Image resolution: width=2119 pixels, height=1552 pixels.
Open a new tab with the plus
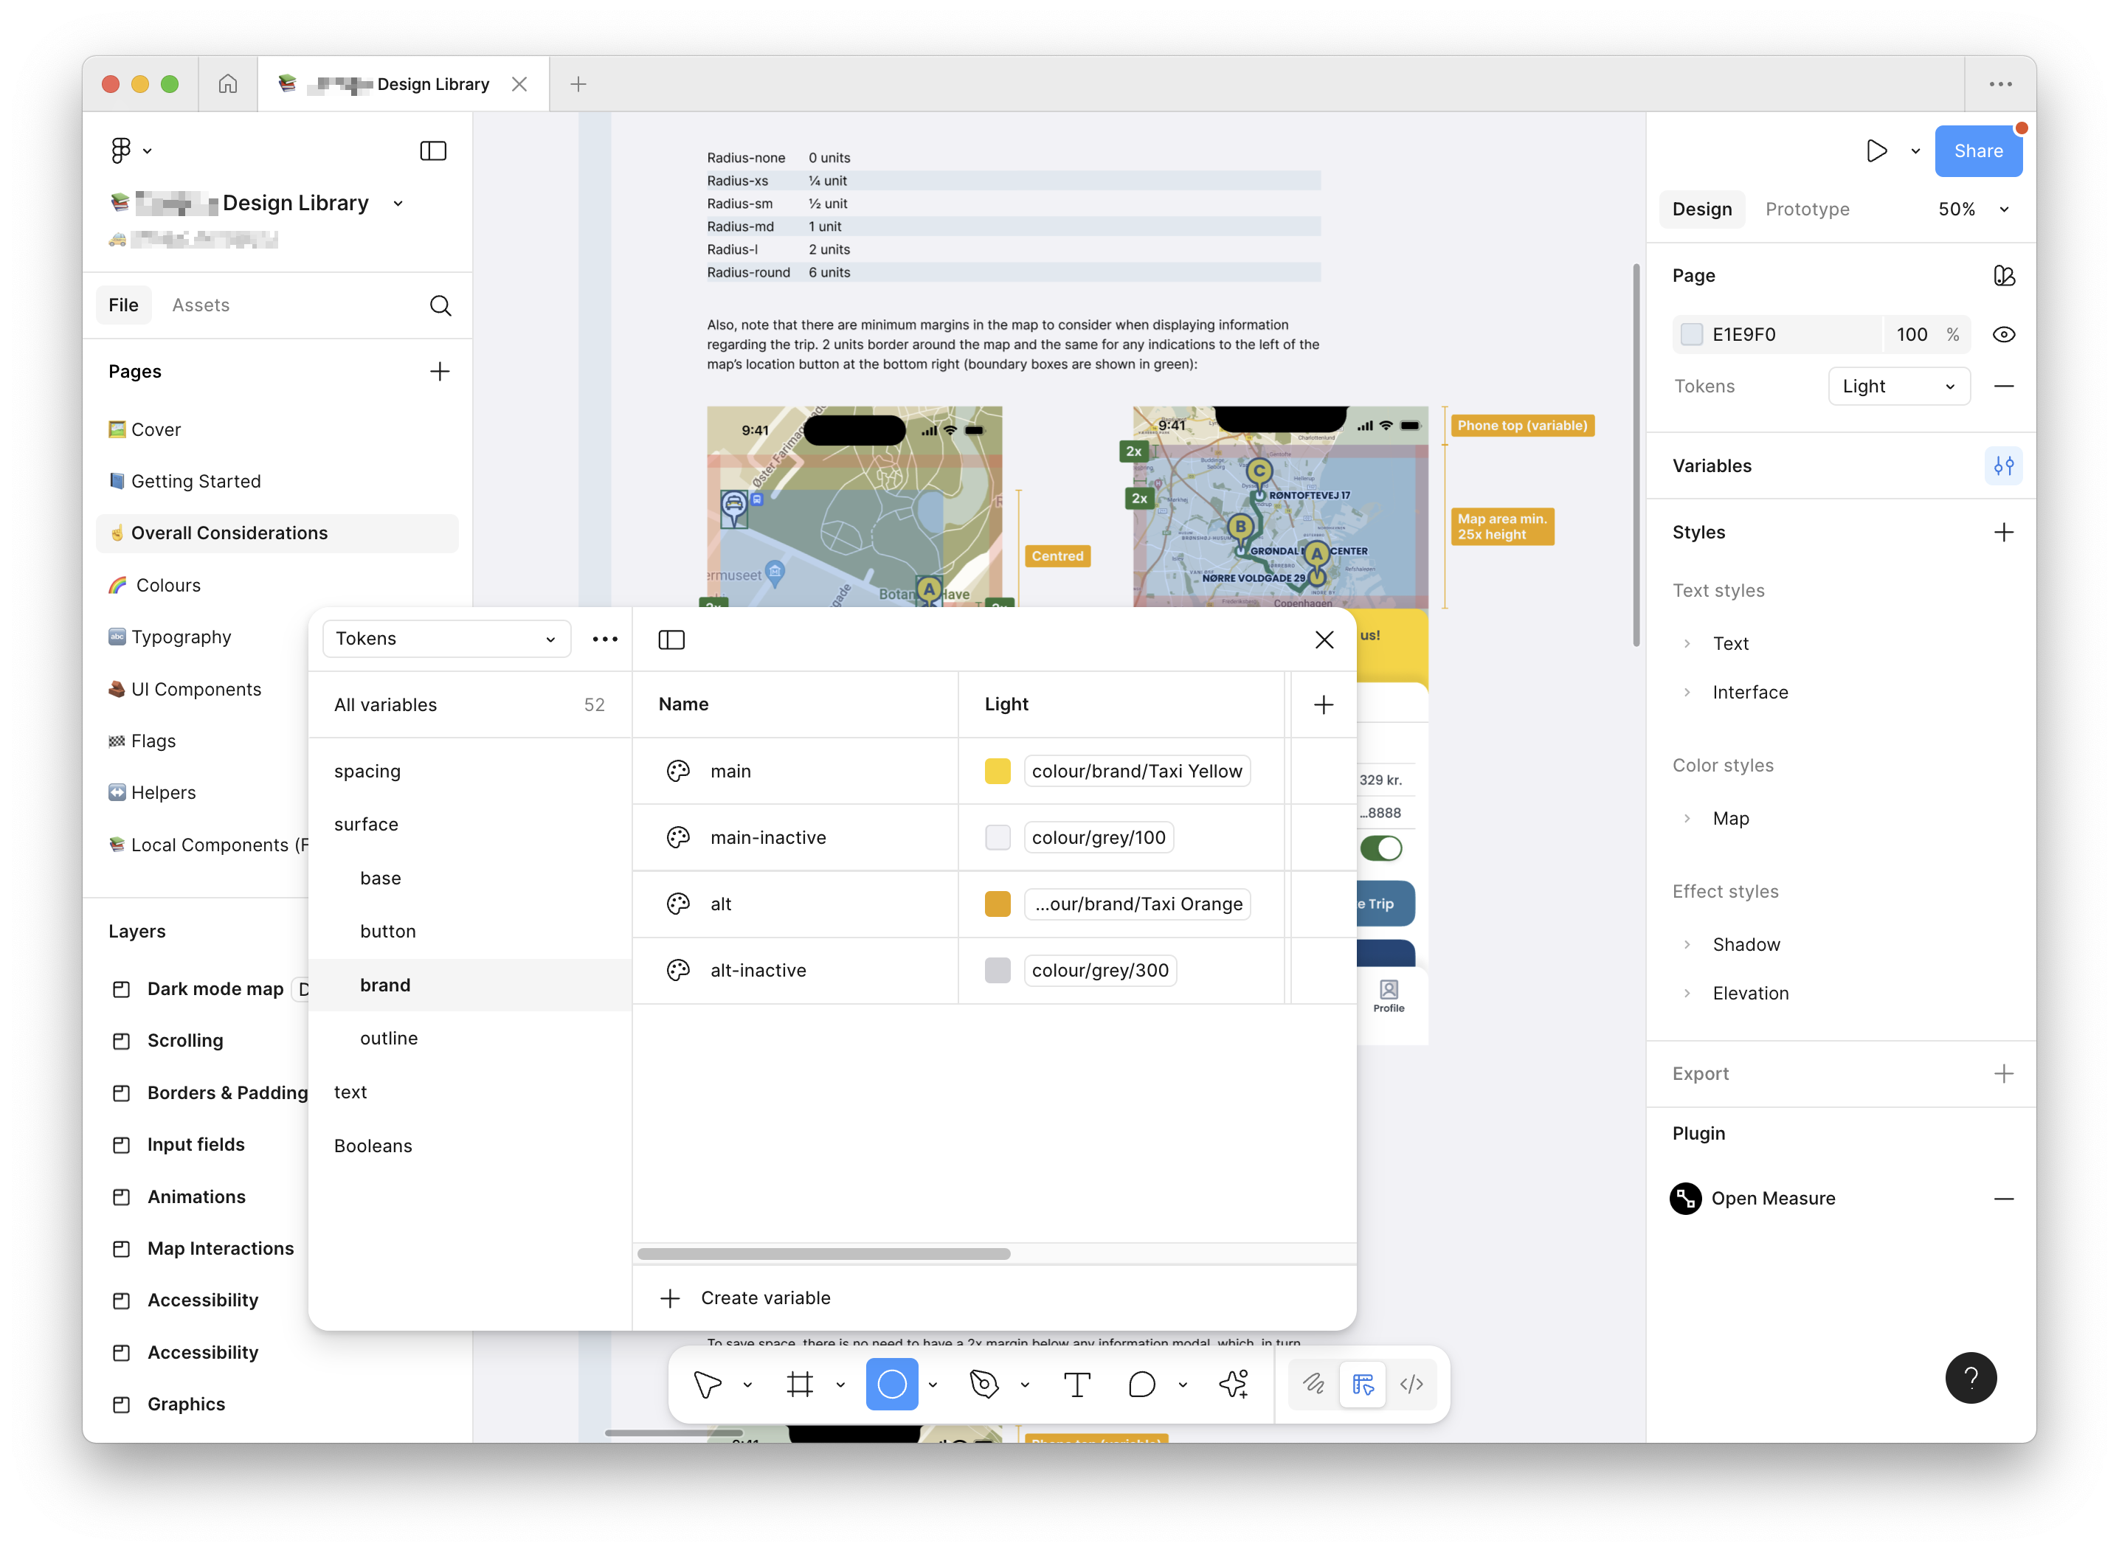tap(578, 83)
